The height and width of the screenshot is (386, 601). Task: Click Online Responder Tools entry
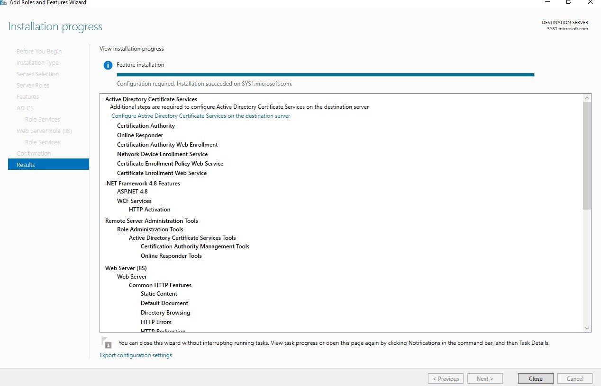(x=171, y=256)
